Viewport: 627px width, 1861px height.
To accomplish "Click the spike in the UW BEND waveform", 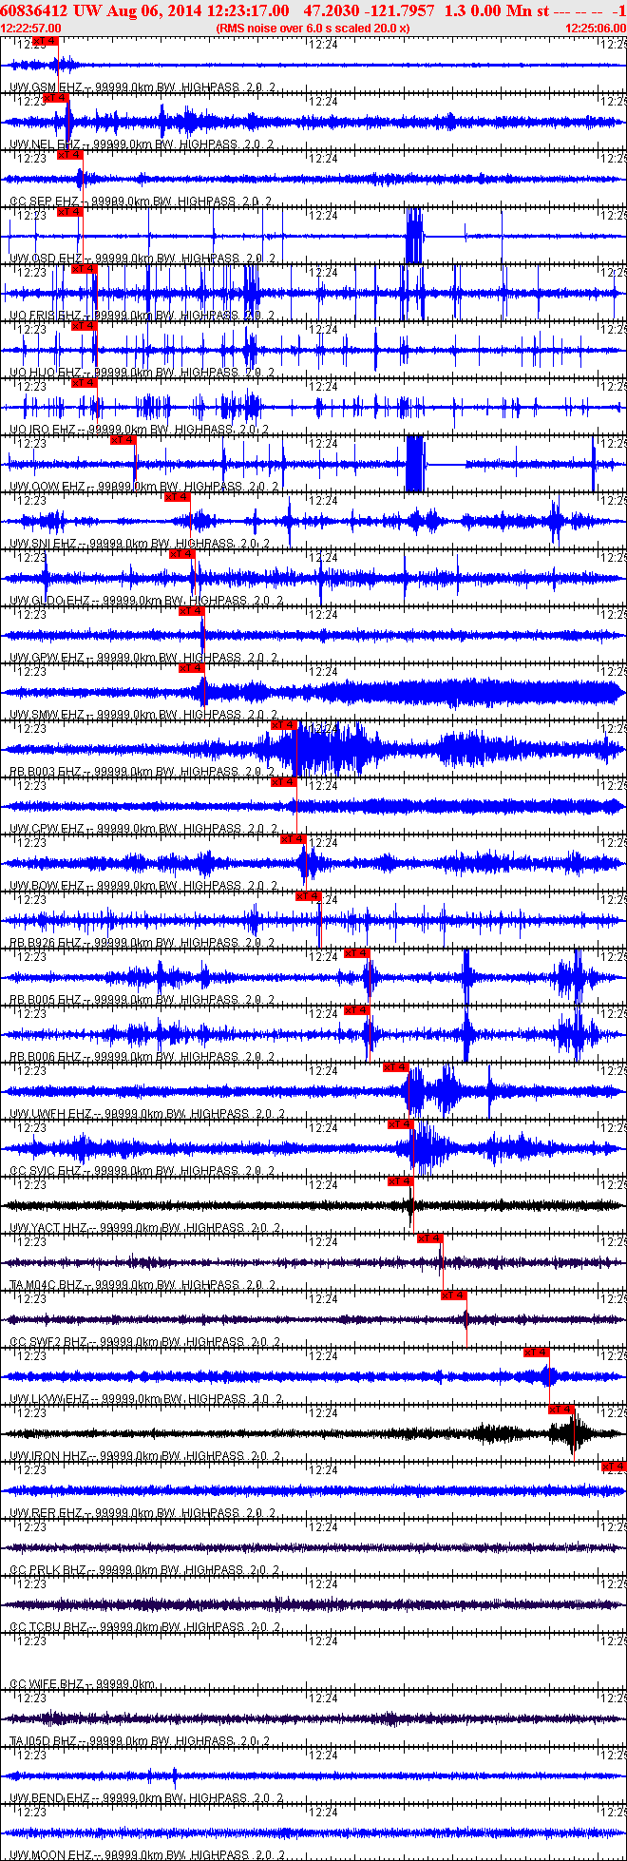I will click(x=175, y=1775).
